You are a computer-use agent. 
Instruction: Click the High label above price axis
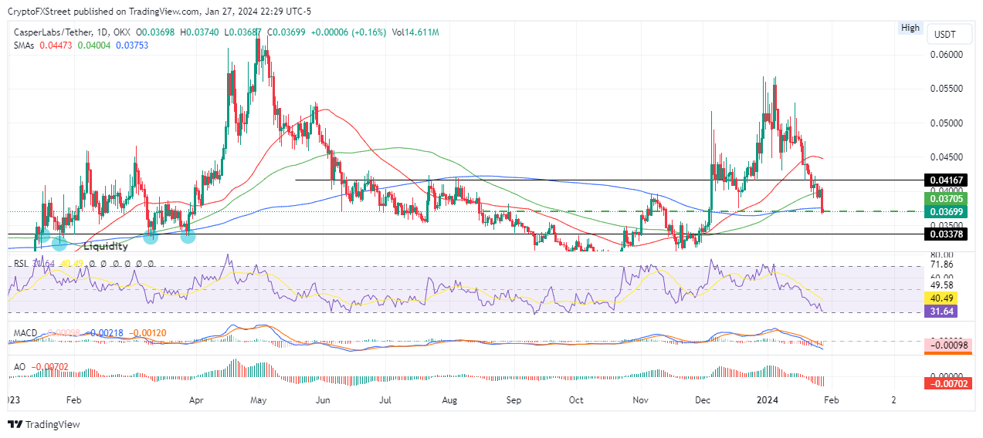(910, 28)
